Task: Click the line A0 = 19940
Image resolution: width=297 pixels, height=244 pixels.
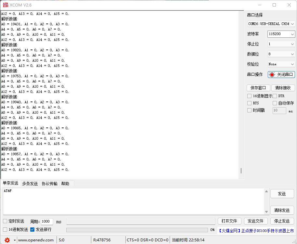Action: (35, 102)
